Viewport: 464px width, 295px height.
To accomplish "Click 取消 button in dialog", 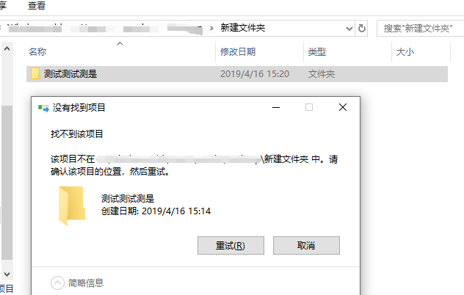I will click(x=306, y=245).
